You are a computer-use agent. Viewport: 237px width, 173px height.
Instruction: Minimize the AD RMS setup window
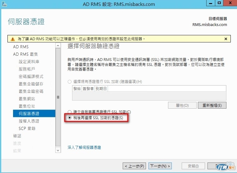[x=211, y=3]
